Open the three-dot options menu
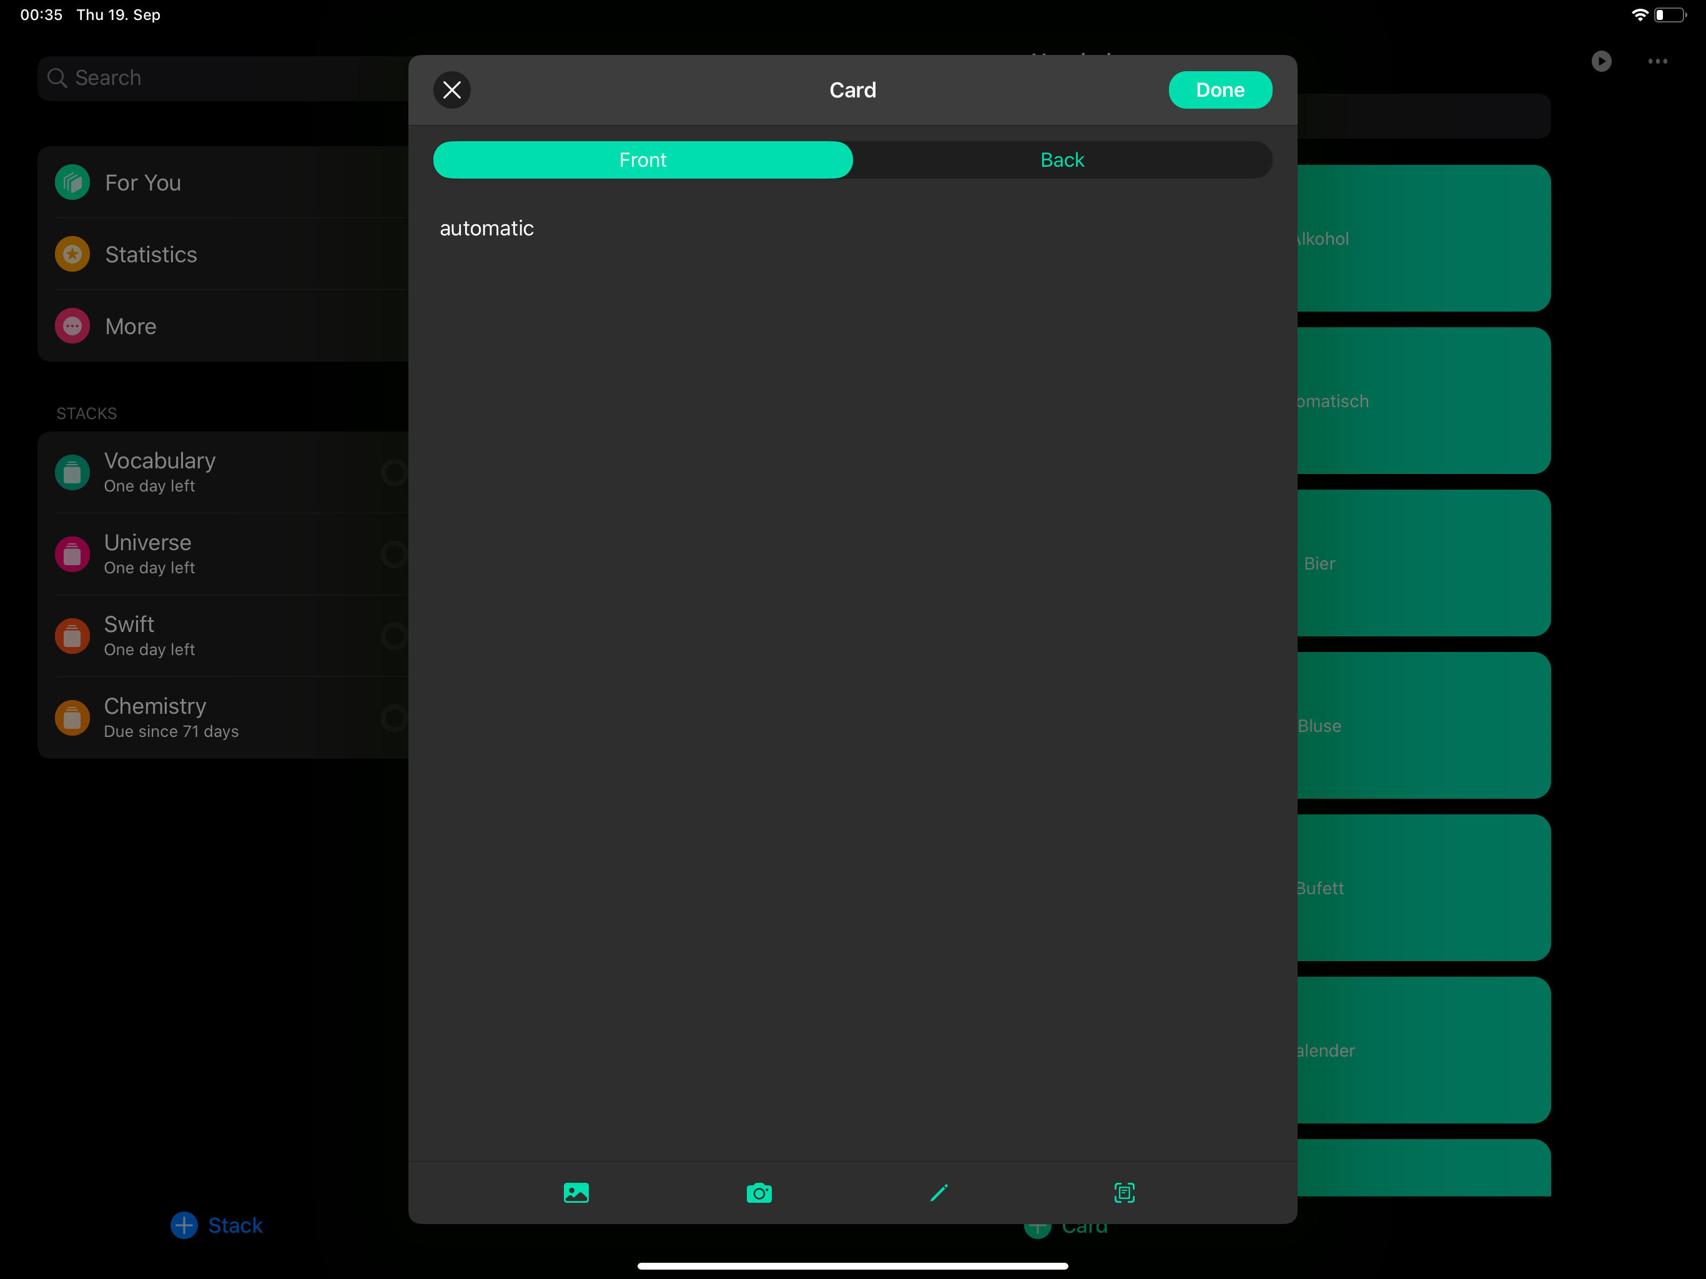This screenshot has height=1279, width=1706. tap(1657, 61)
